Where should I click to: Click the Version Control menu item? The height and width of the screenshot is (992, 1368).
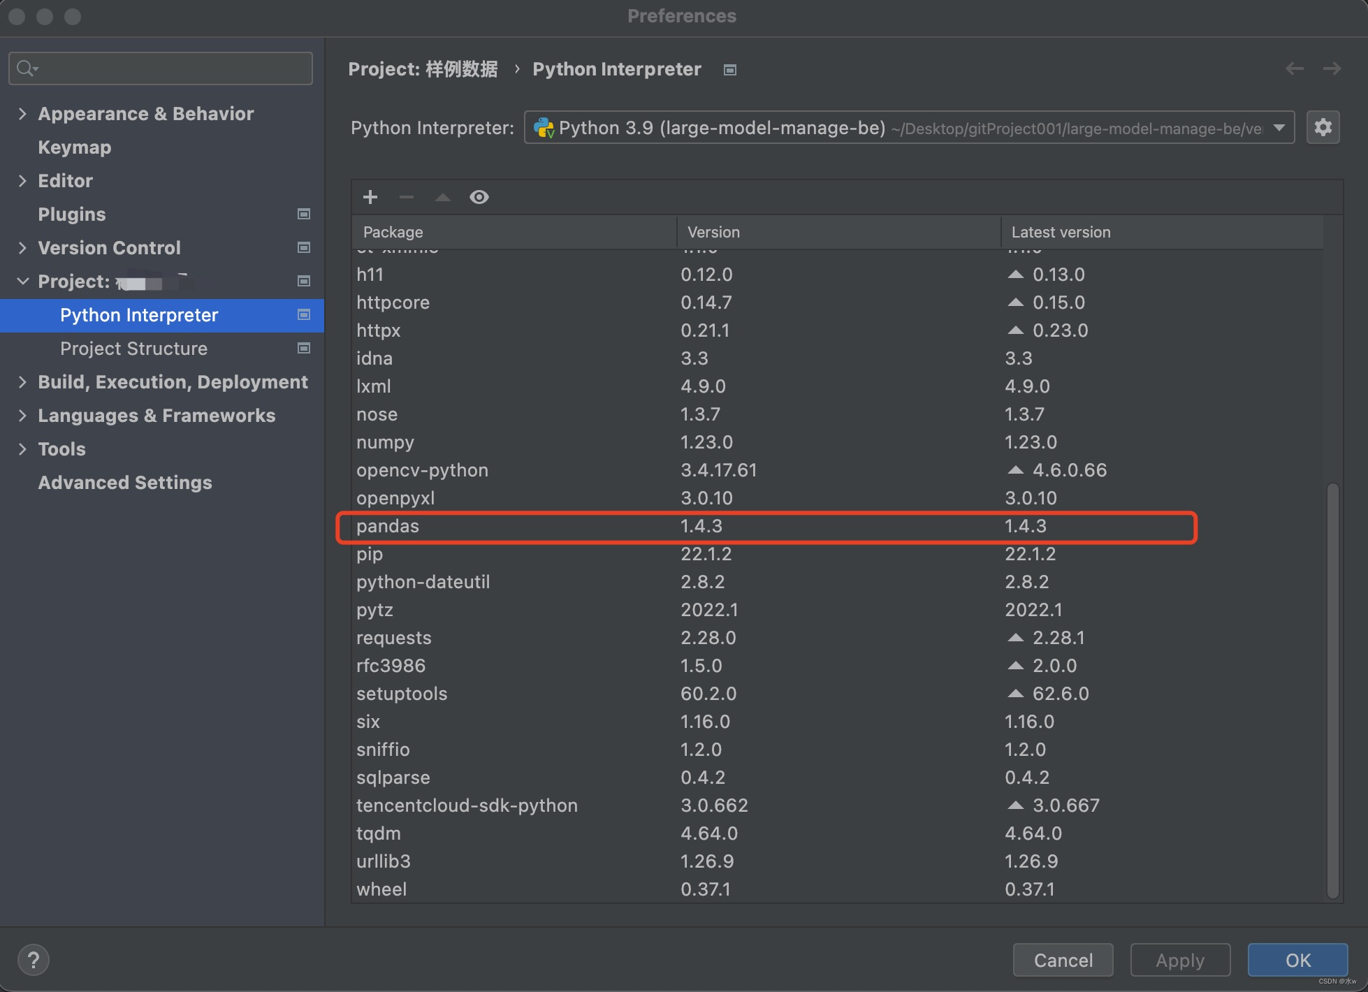coord(108,247)
